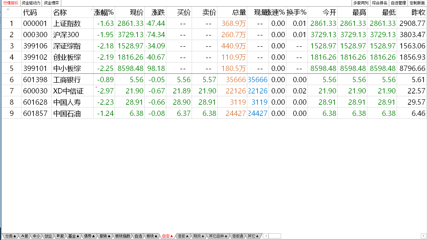Sort by 名称 column header

(60, 12)
